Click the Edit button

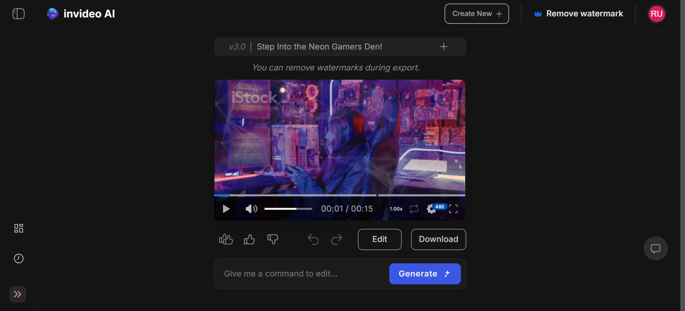pyautogui.click(x=380, y=239)
